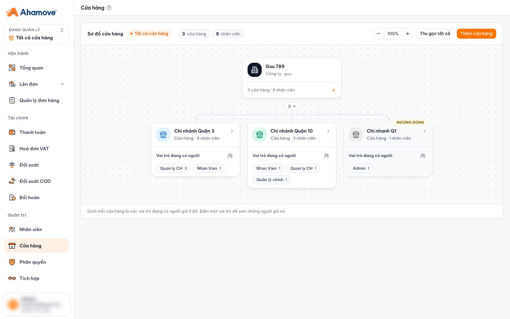Click Quan ly CH 3 role chip
This screenshot has width=510, height=319.
click(x=174, y=168)
